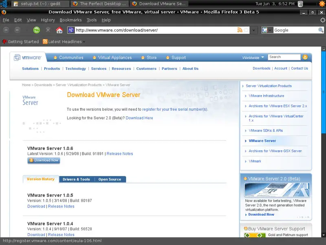Click the site favicon in the URL bar
The image size is (326, 245).
(71, 30)
